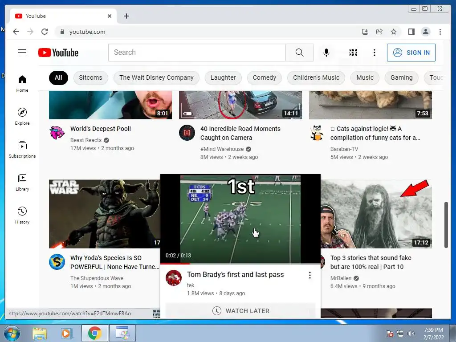Open Top 3 stories that sound fake

[371, 262]
